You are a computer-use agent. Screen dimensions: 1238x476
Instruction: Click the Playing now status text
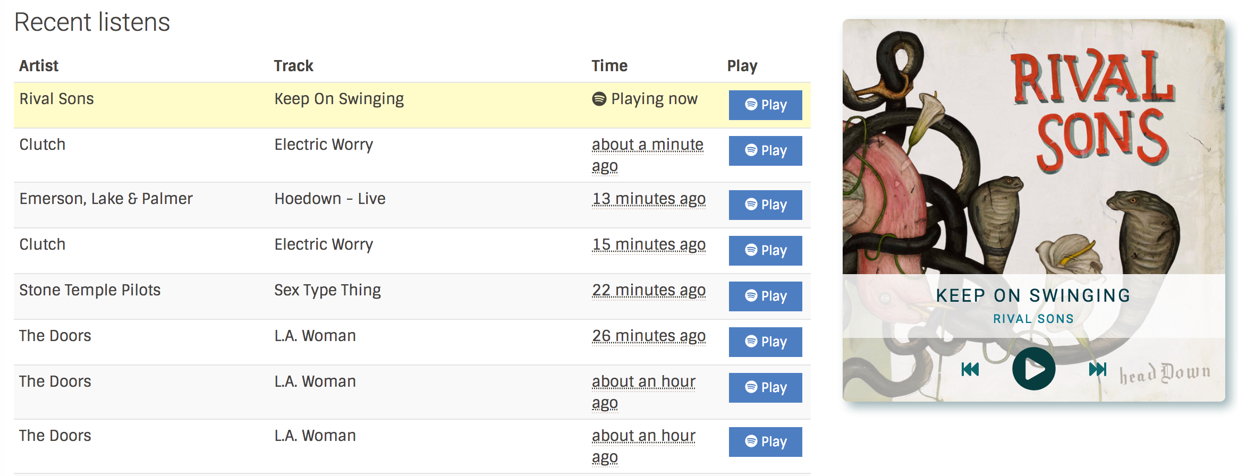(654, 99)
